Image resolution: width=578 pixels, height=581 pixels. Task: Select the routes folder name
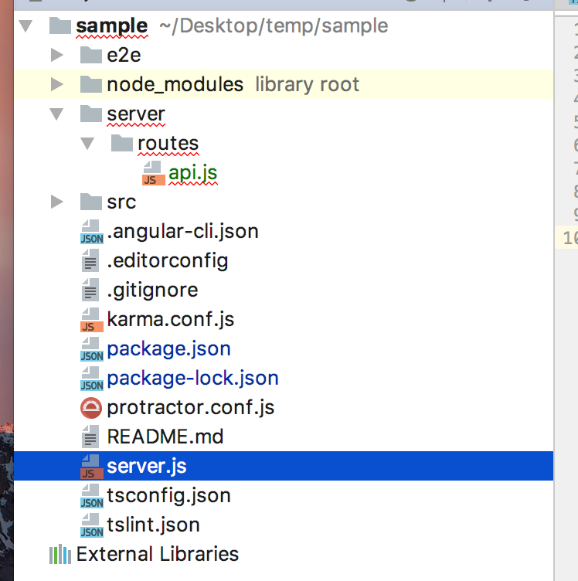pyautogui.click(x=168, y=144)
